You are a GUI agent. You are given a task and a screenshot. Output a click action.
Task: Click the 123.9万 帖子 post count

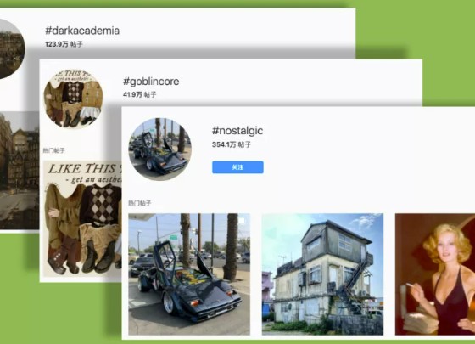[64, 44]
